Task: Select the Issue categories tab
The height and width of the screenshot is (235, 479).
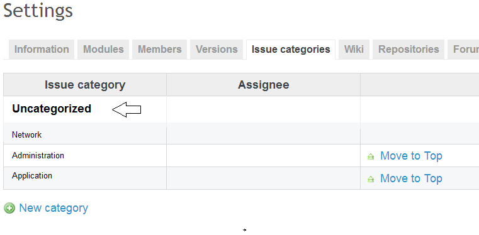Action: (291, 50)
